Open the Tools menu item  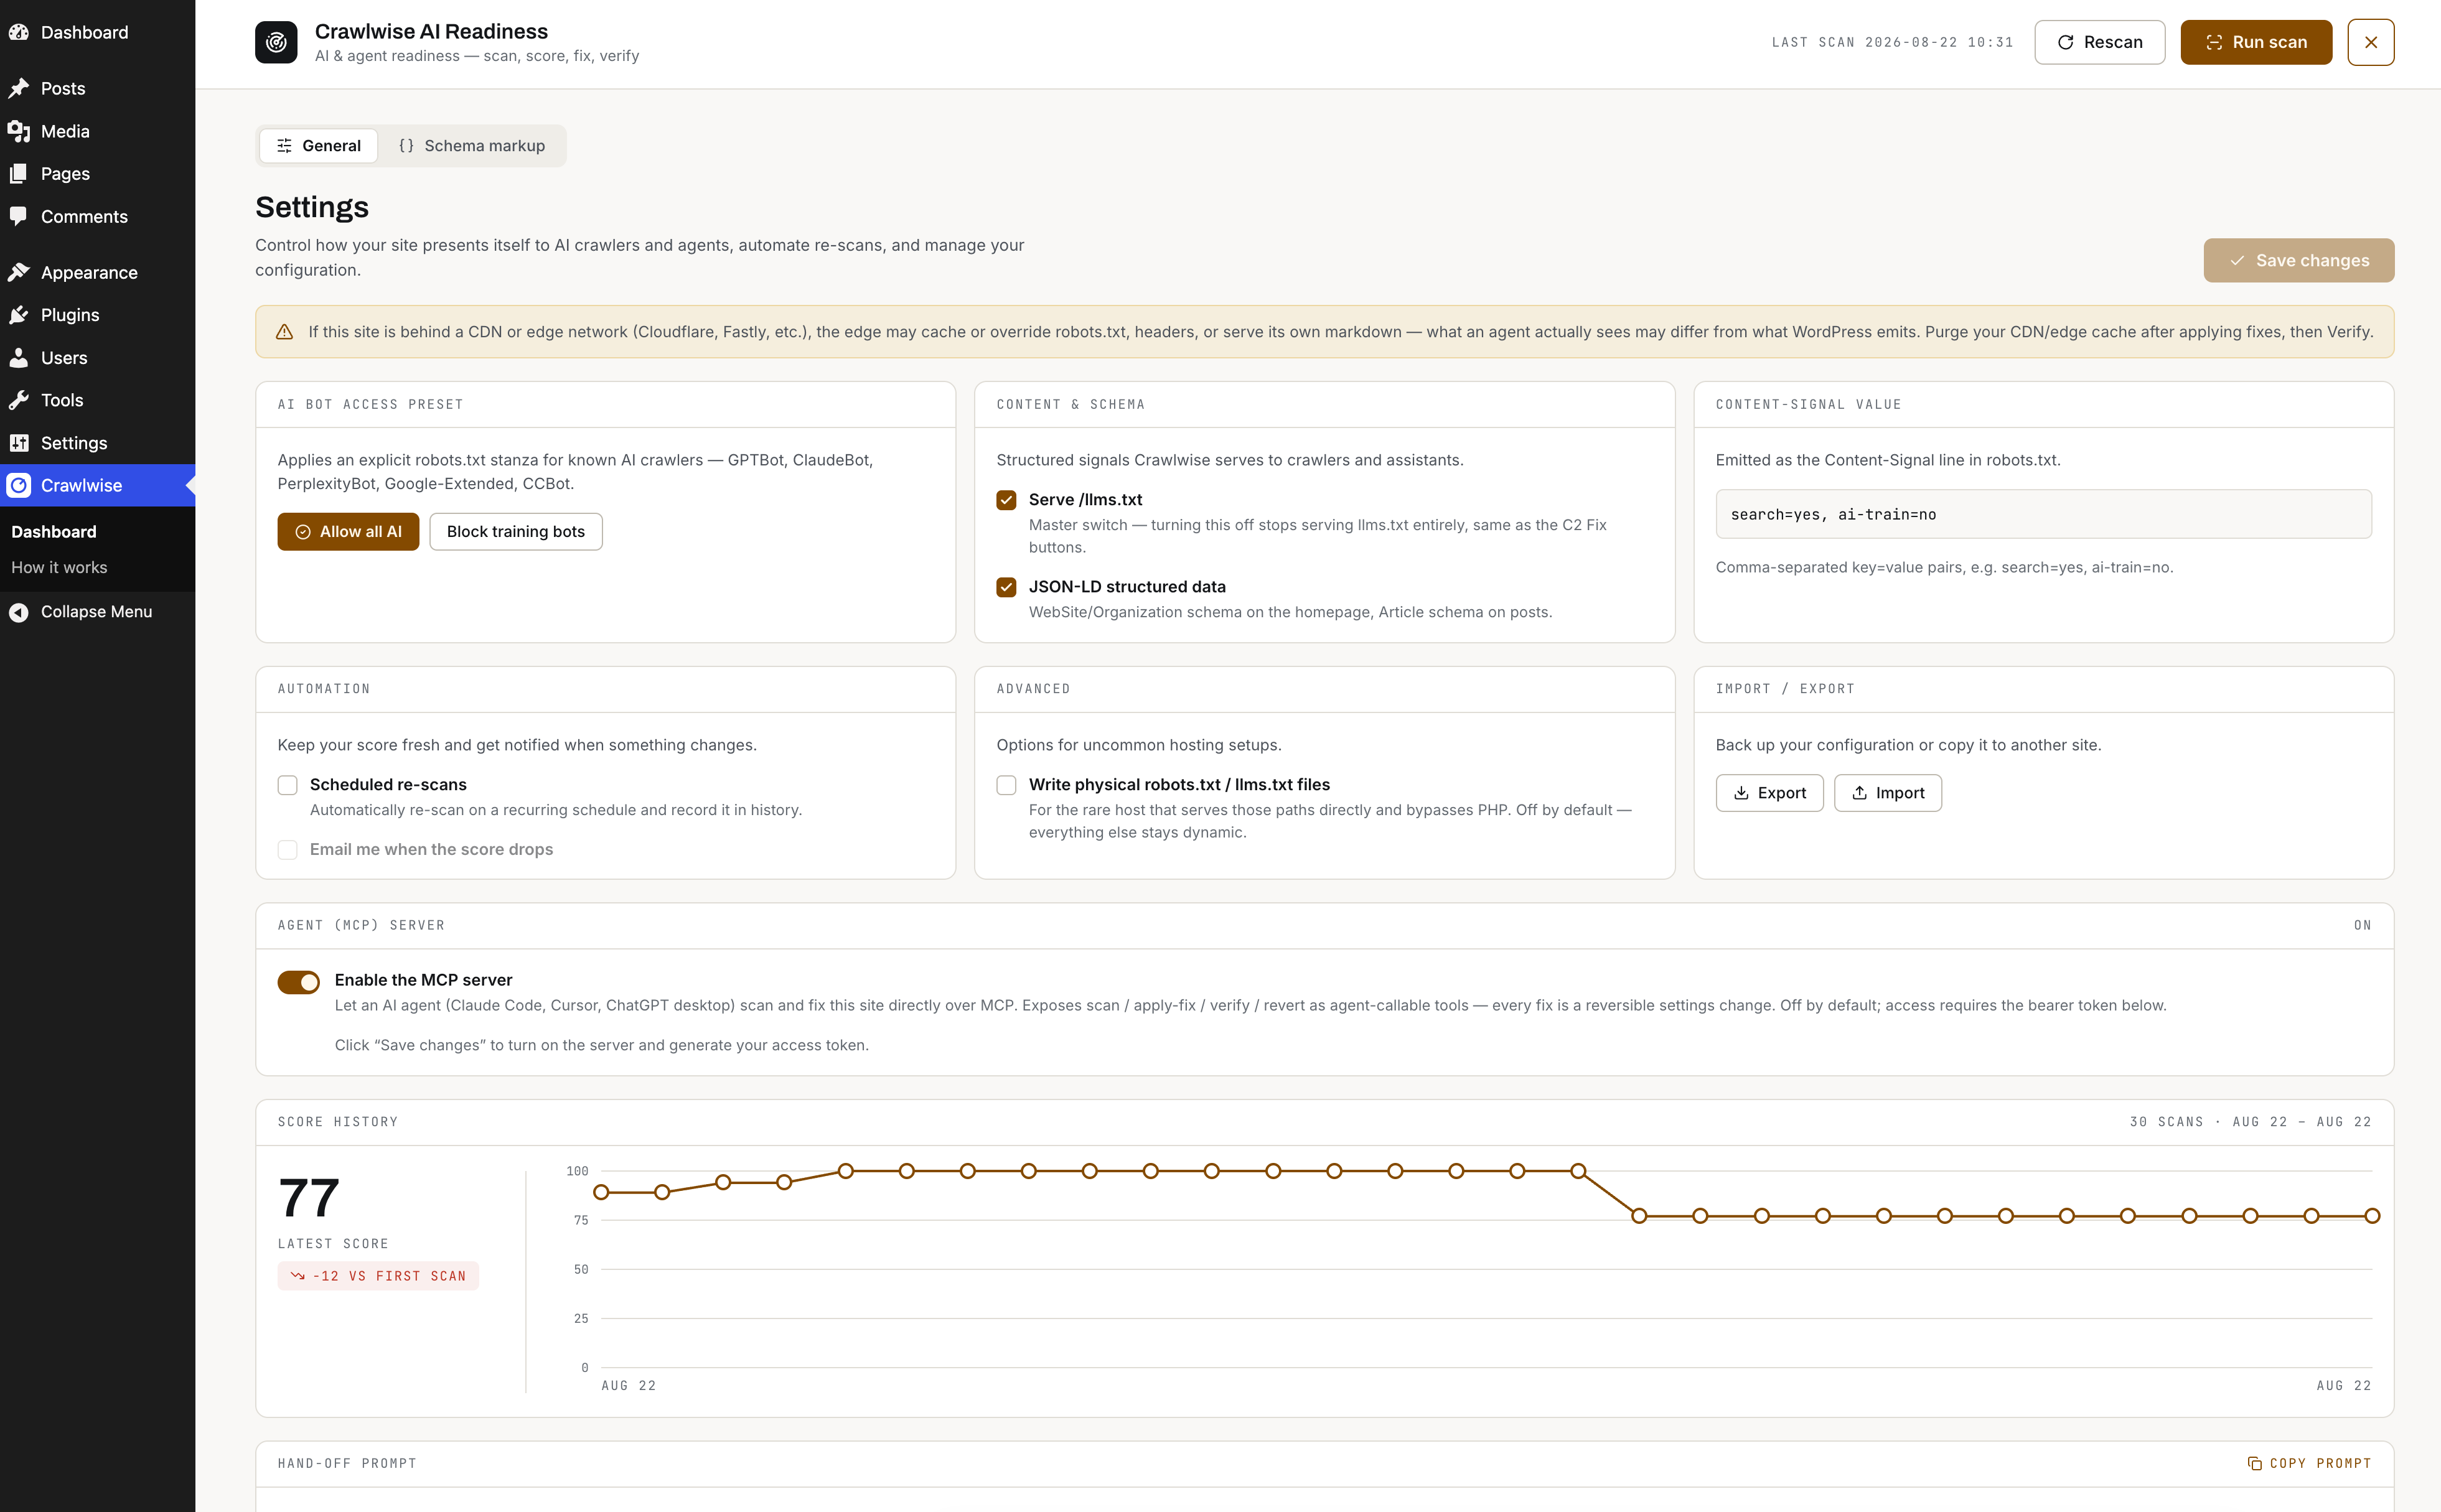97,400
